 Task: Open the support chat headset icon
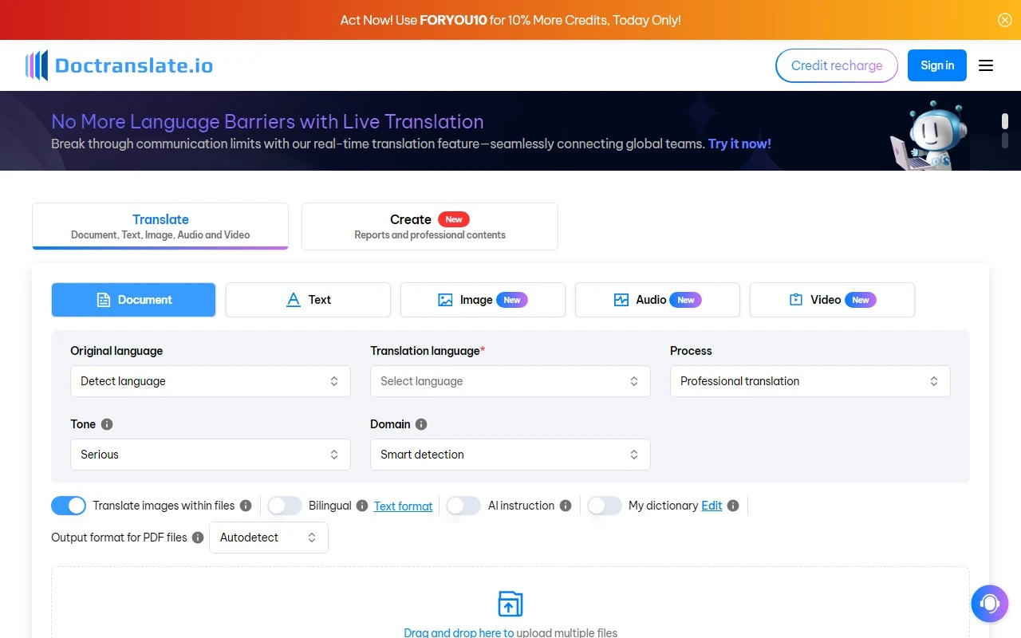990,604
